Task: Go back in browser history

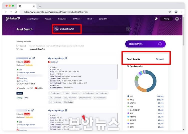Action: point(6,12)
